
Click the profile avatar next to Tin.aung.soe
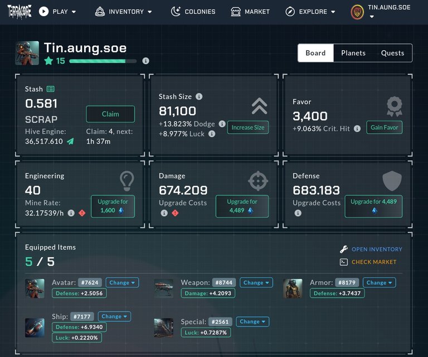pos(27,53)
